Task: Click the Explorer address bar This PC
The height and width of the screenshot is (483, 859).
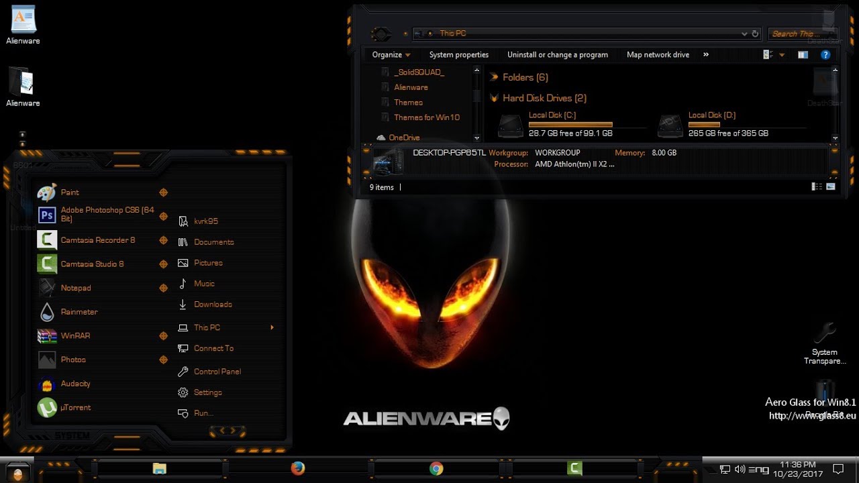Action: click(x=453, y=34)
